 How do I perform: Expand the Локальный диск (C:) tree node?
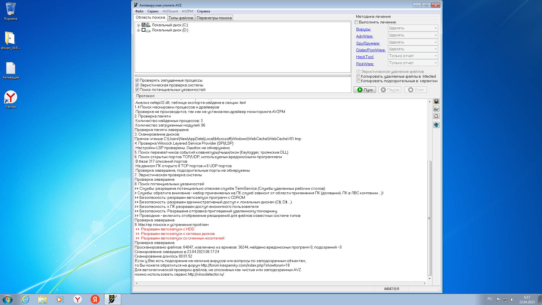click(x=138, y=25)
